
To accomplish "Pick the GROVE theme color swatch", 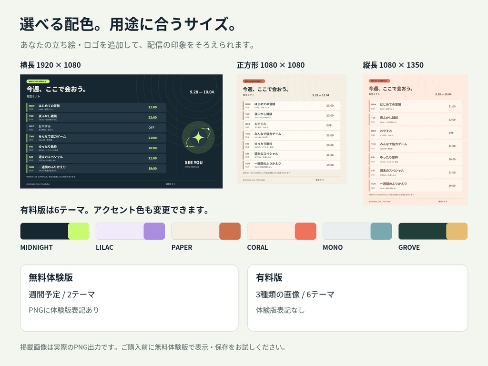I will click(433, 231).
